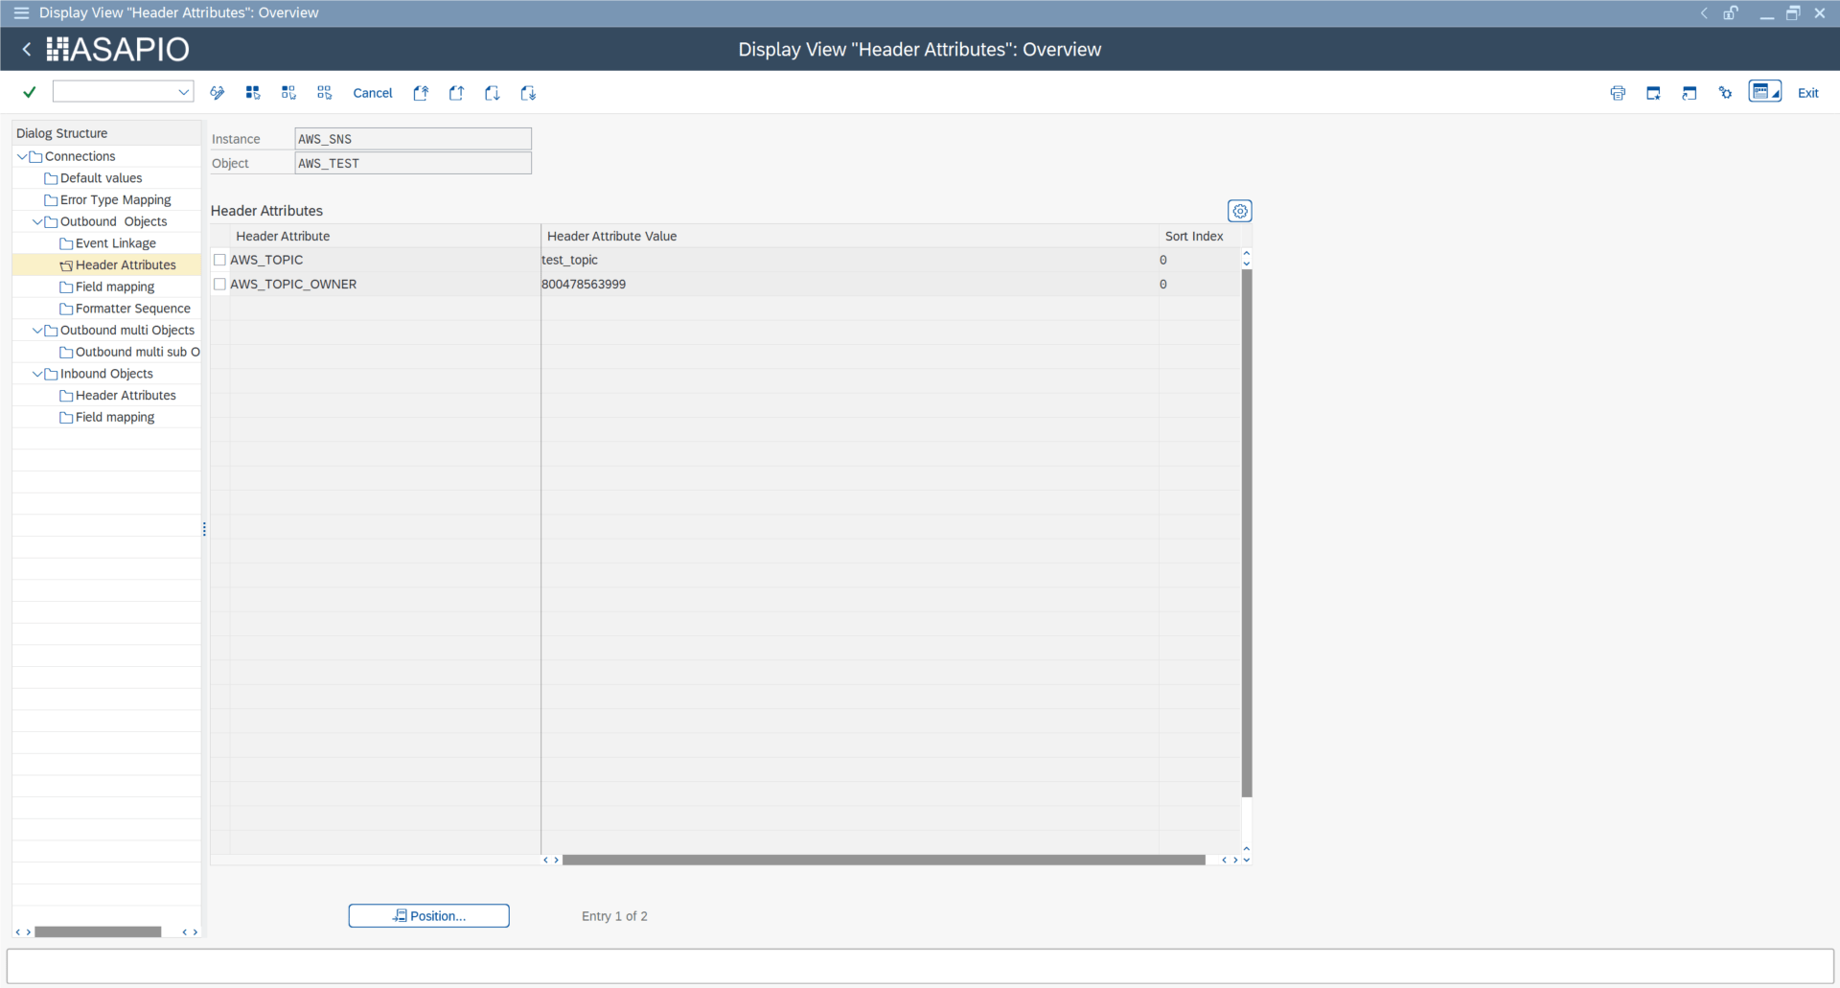Open the command field dropdown

pos(183,92)
